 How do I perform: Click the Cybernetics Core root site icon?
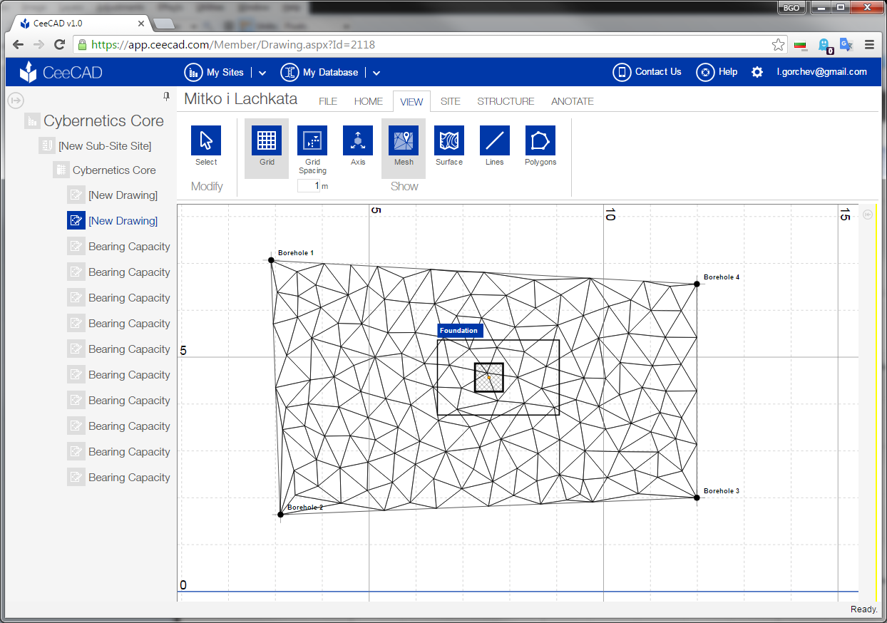click(x=32, y=121)
